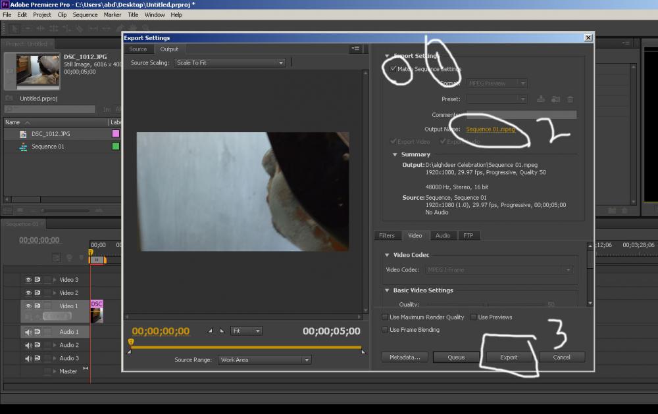658x414 pixels.
Task: Click the Import Preset icon
Action: (x=555, y=99)
